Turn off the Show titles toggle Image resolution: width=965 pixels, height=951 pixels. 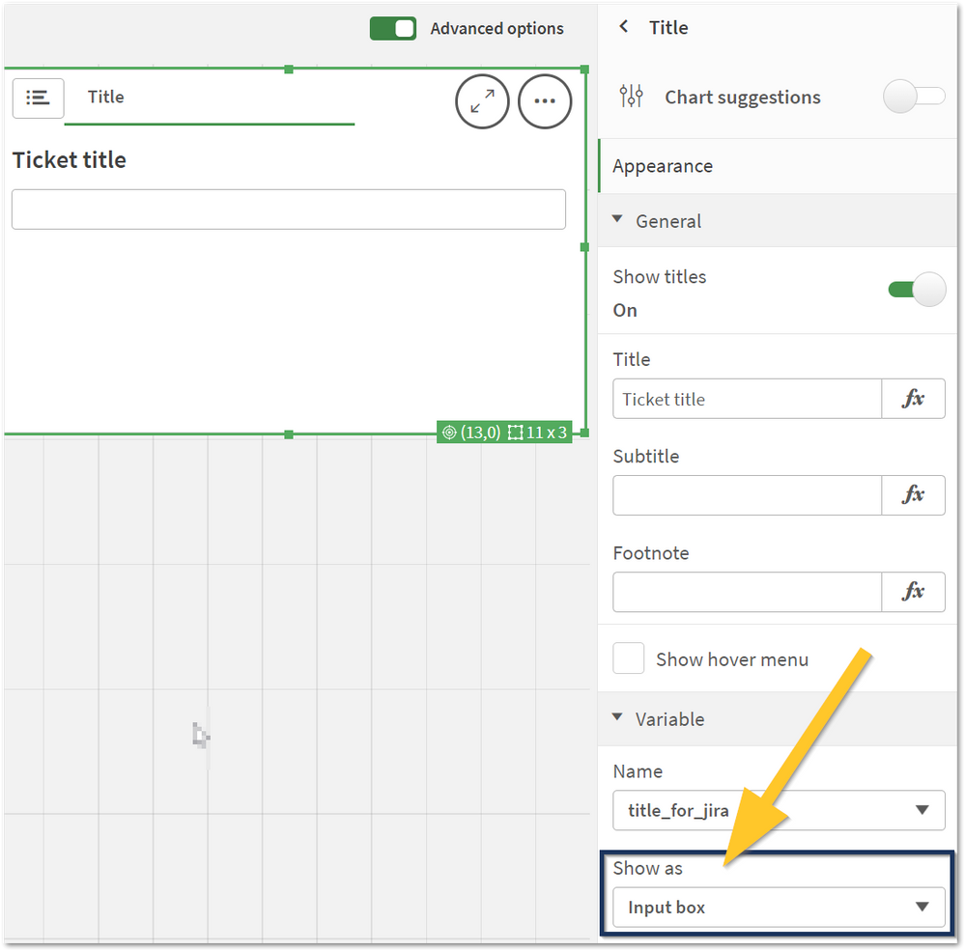916,289
